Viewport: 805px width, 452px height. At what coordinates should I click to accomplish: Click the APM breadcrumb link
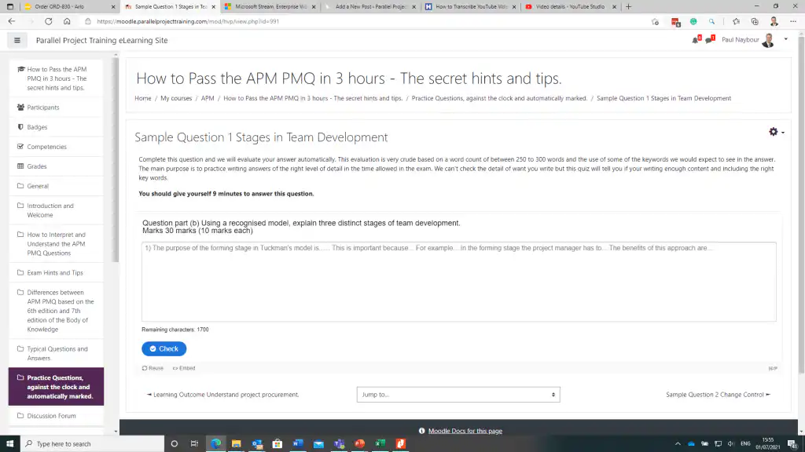click(207, 98)
